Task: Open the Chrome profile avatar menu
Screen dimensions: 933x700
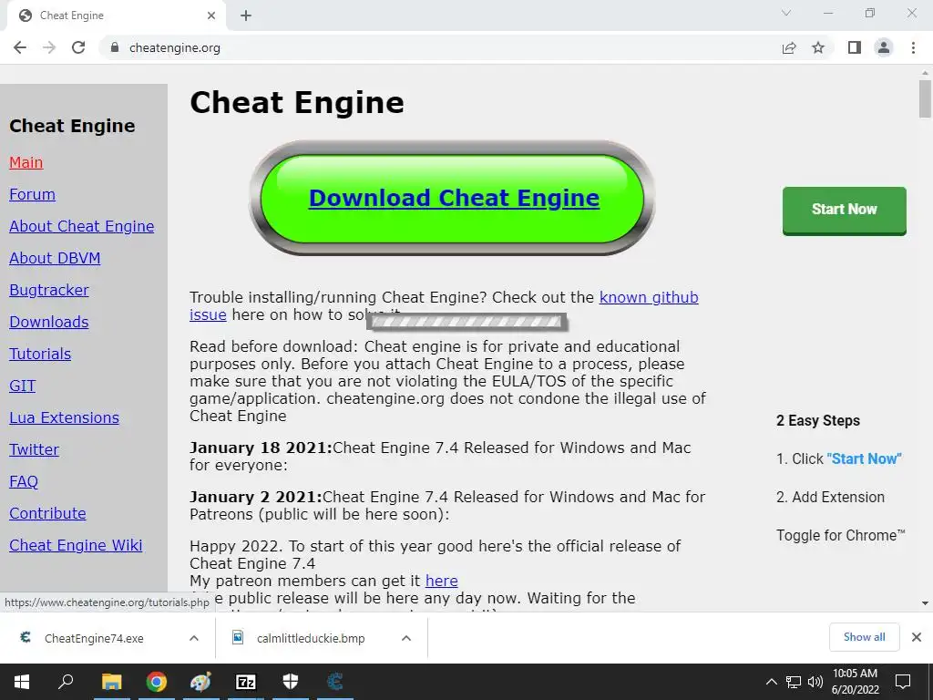Action: (x=884, y=47)
